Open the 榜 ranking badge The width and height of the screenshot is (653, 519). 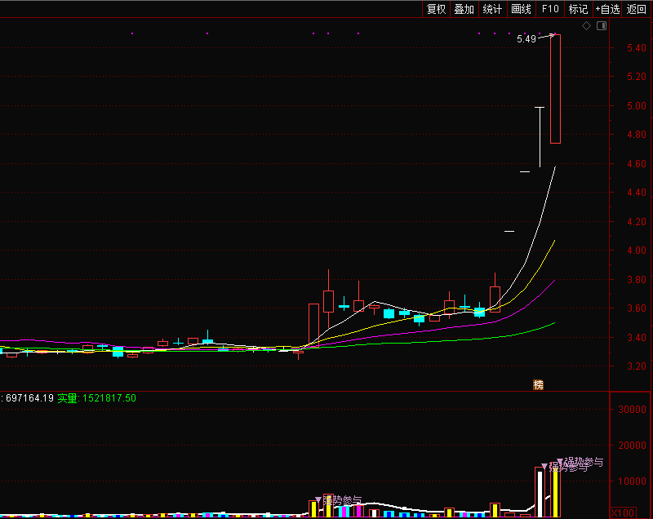pos(539,384)
